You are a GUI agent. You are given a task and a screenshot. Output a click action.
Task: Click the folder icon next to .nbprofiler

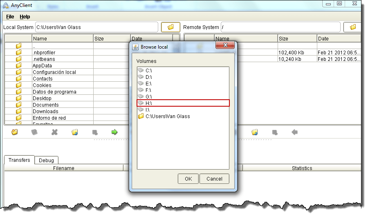[x=18, y=52]
